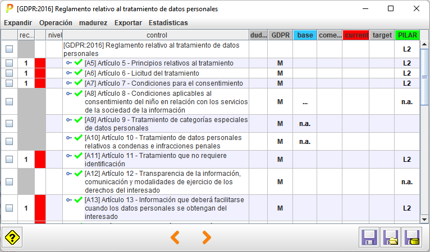This screenshot has width=430, height=252.
Task: Click the save-to-database floppy icon
Action: [411, 237]
